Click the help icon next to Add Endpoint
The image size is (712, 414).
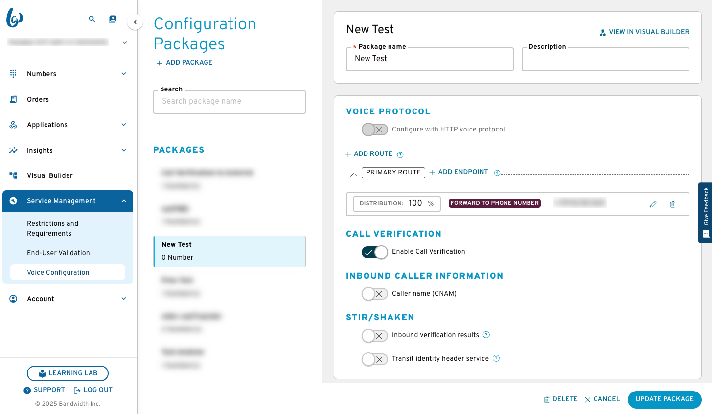click(x=497, y=173)
